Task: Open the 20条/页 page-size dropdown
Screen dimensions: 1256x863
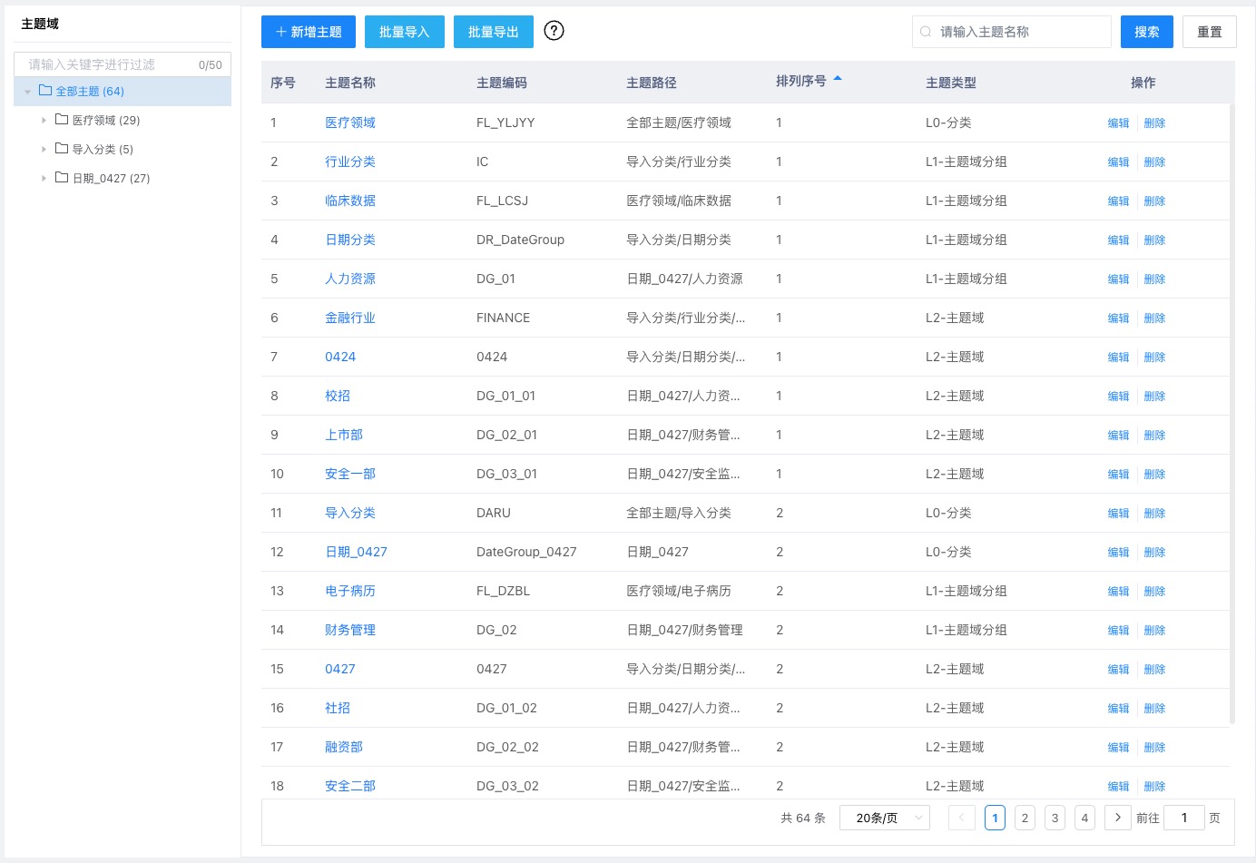Action: tap(884, 817)
